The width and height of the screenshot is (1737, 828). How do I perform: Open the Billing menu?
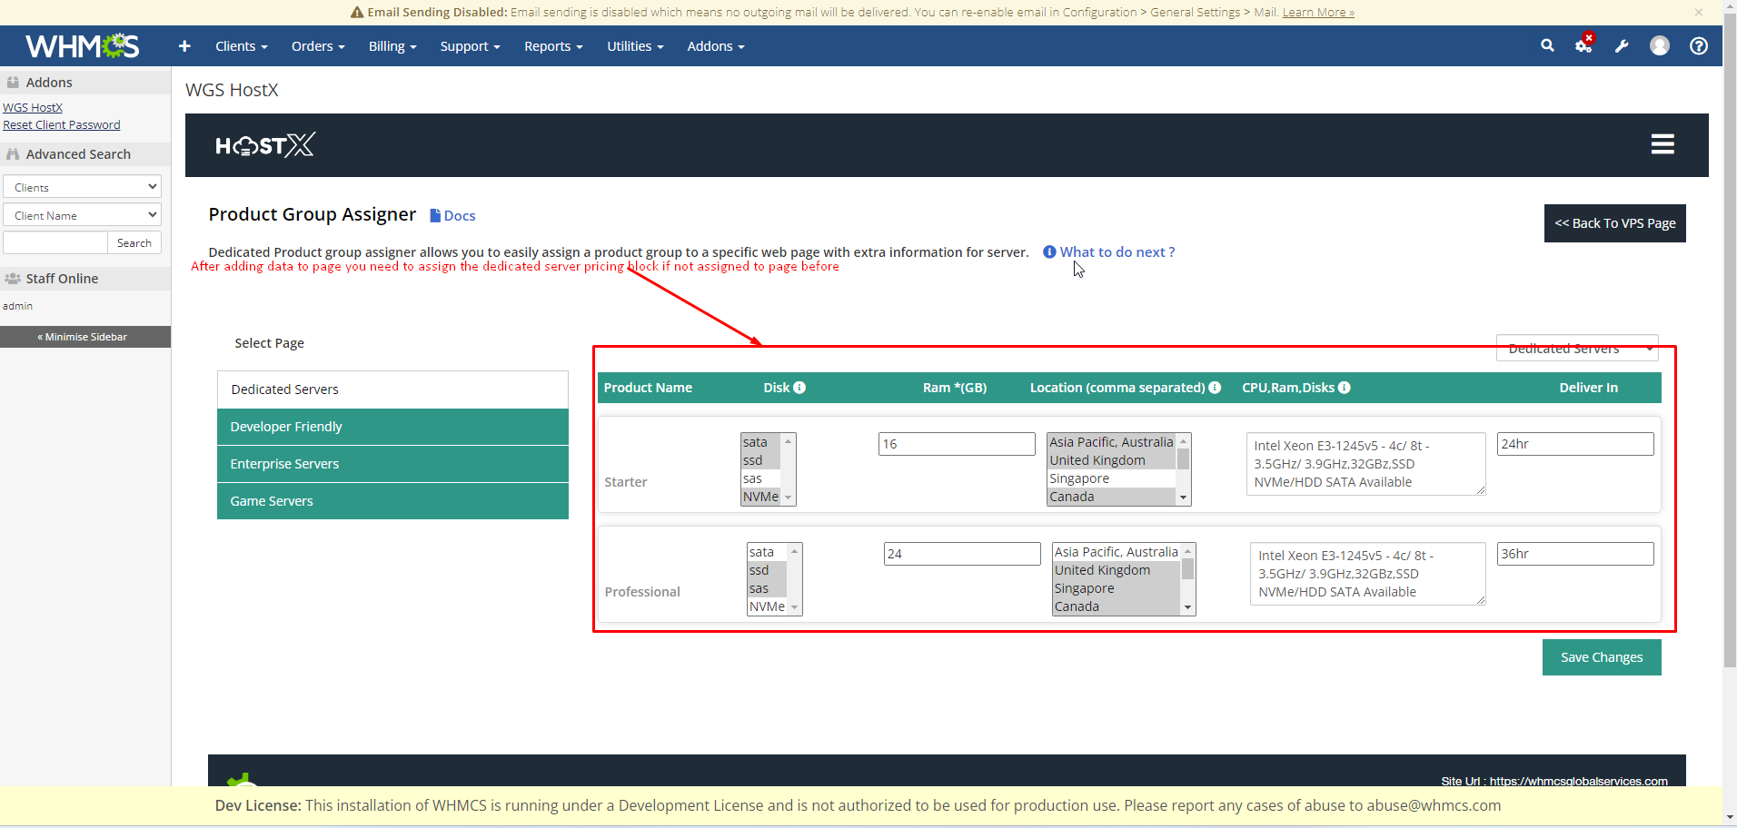click(x=392, y=46)
